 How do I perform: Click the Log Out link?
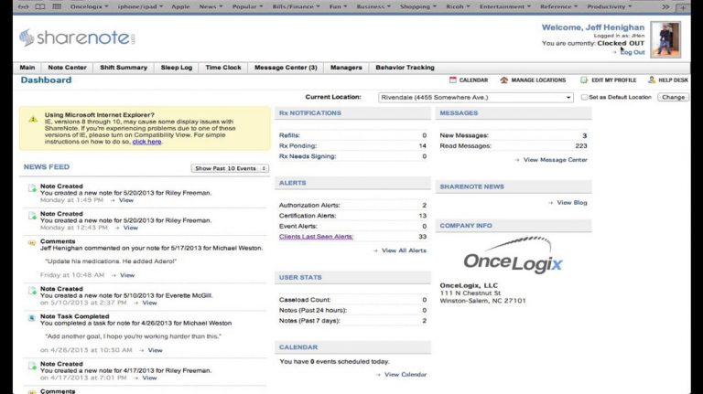click(632, 52)
